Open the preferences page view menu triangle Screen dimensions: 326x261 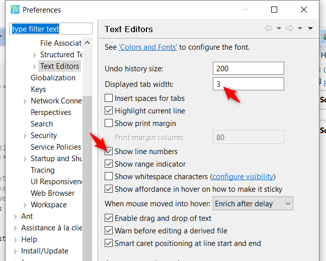[310, 28]
